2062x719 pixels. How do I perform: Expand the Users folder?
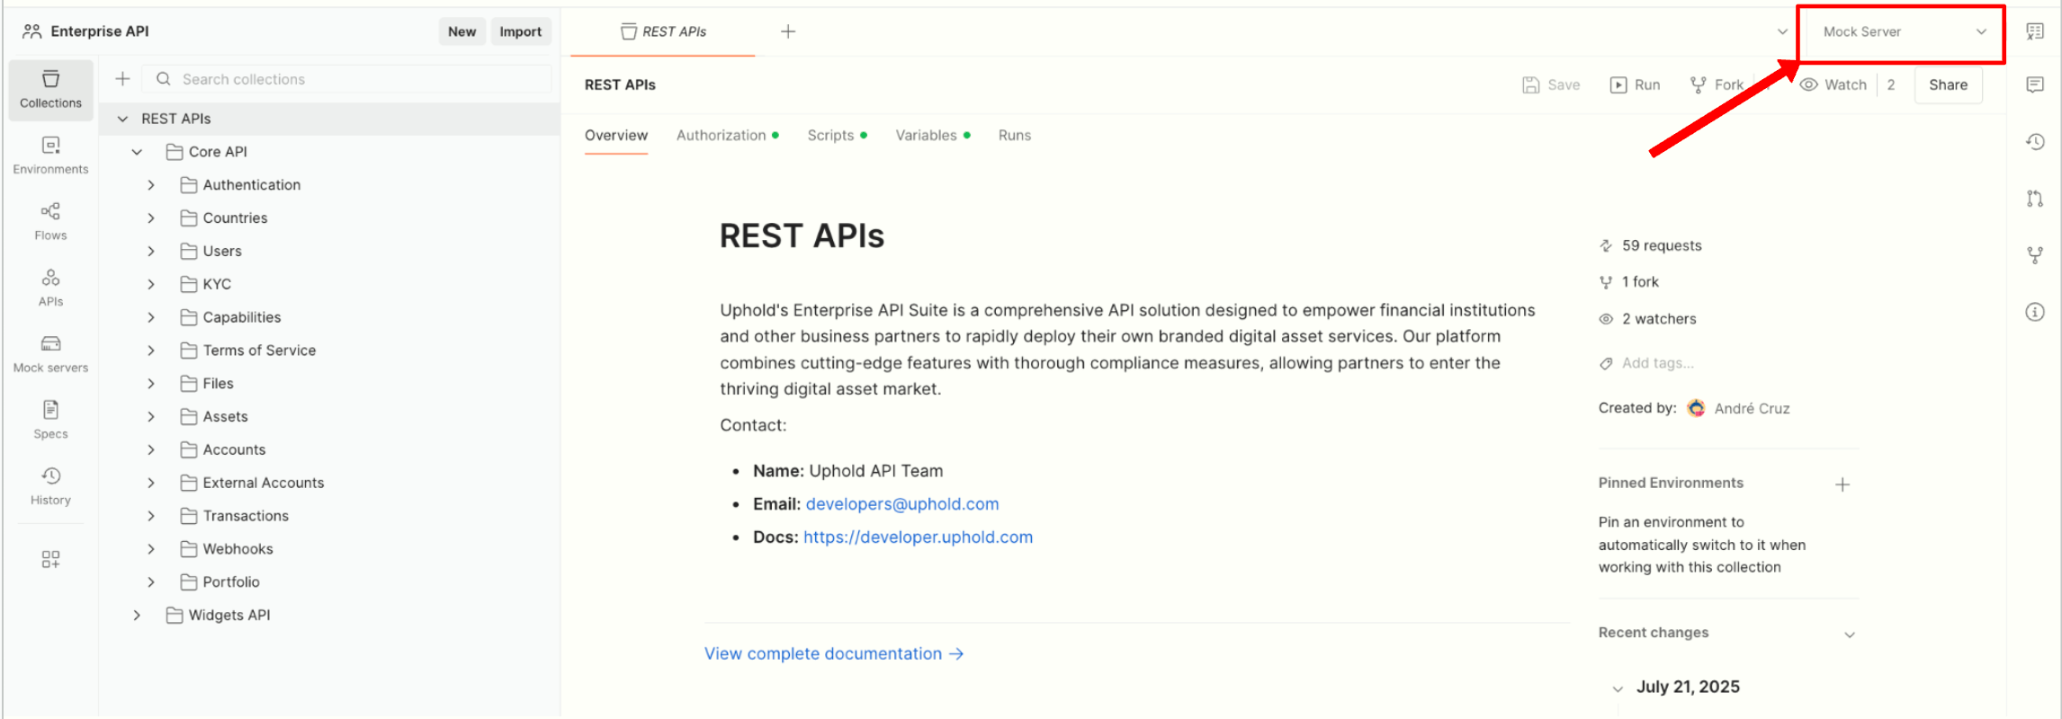151,252
